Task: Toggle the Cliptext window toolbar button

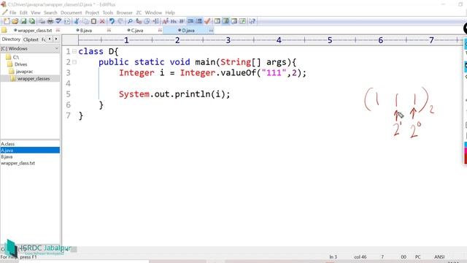Action: [217, 21]
